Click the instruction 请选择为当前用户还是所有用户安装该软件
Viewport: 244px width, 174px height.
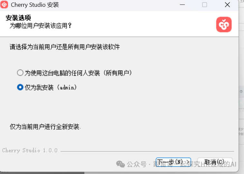pyautogui.click(x=65, y=47)
